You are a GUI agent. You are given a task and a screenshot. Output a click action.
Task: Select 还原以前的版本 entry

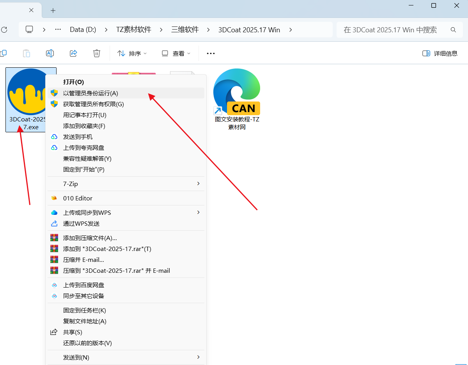[x=126, y=343]
